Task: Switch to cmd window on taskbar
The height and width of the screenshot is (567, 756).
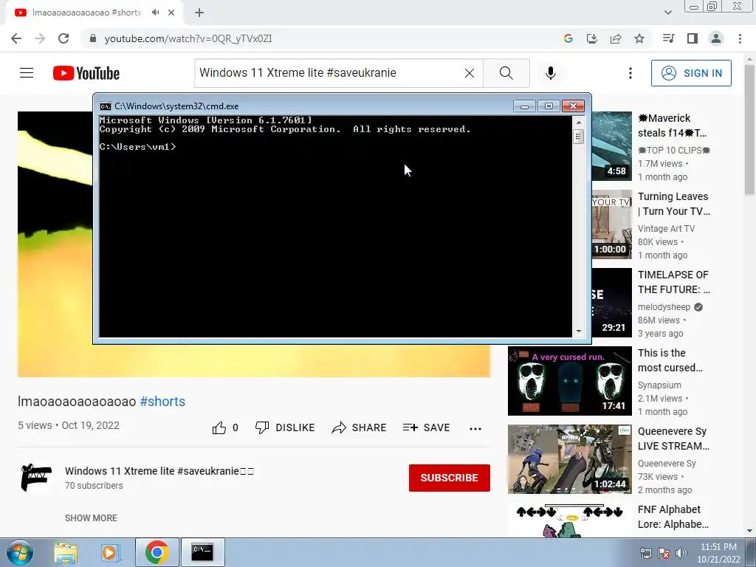Action: pyautogui.click(x=202, y=552)
